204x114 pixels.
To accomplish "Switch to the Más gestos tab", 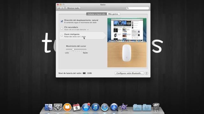I will pyautogui.click(x=113, y=14).
